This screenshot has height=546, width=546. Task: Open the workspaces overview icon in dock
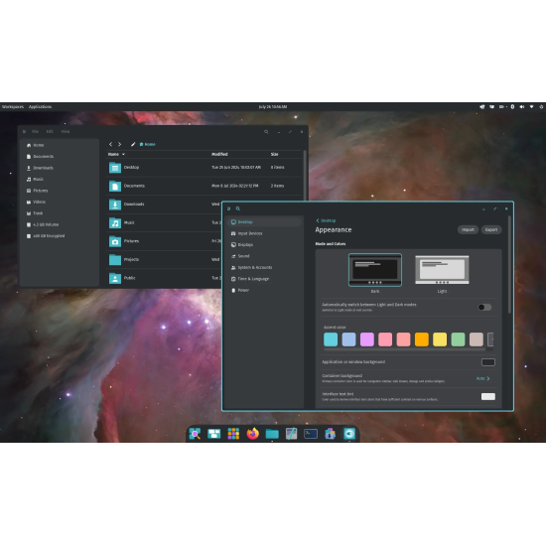click(213, 434)
